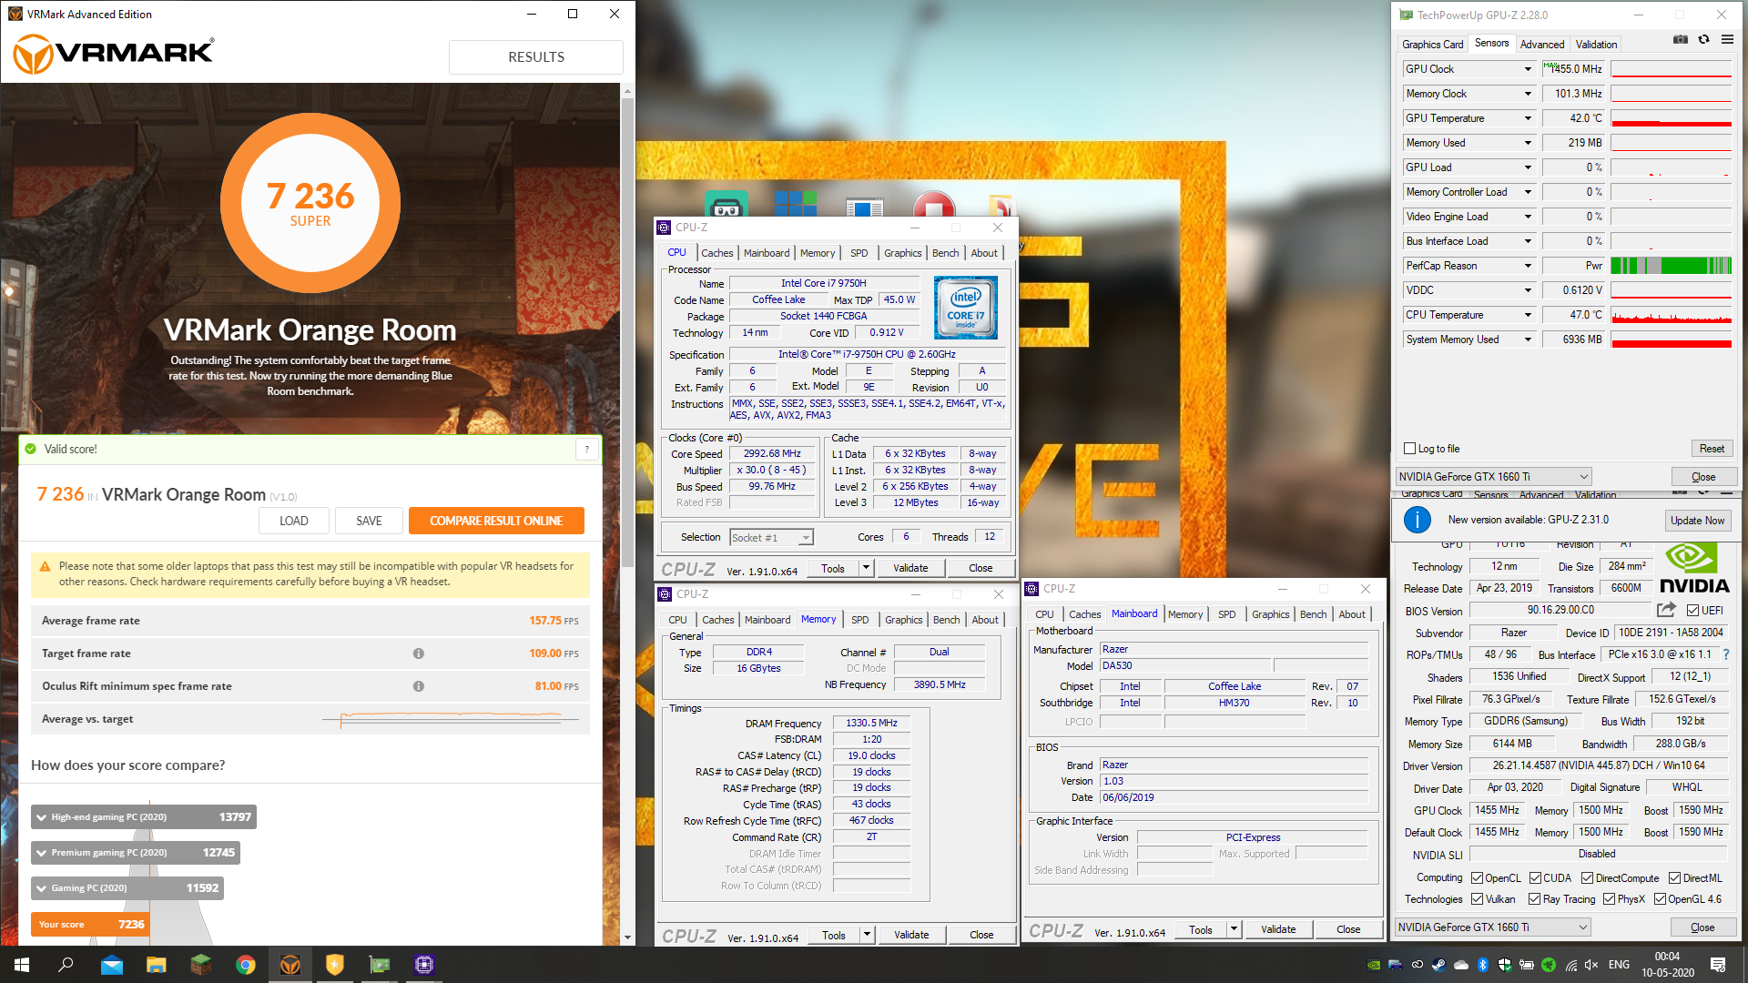Click the Gaming PC (2020) comparison bar

click(127, 888)
